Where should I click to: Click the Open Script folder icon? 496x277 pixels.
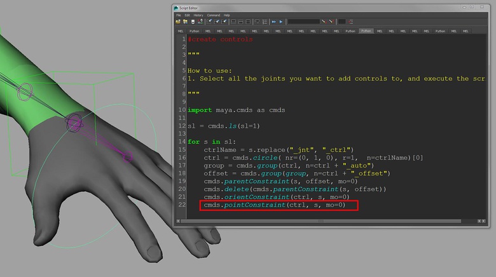pyautogui.click(x=178, y=22)
